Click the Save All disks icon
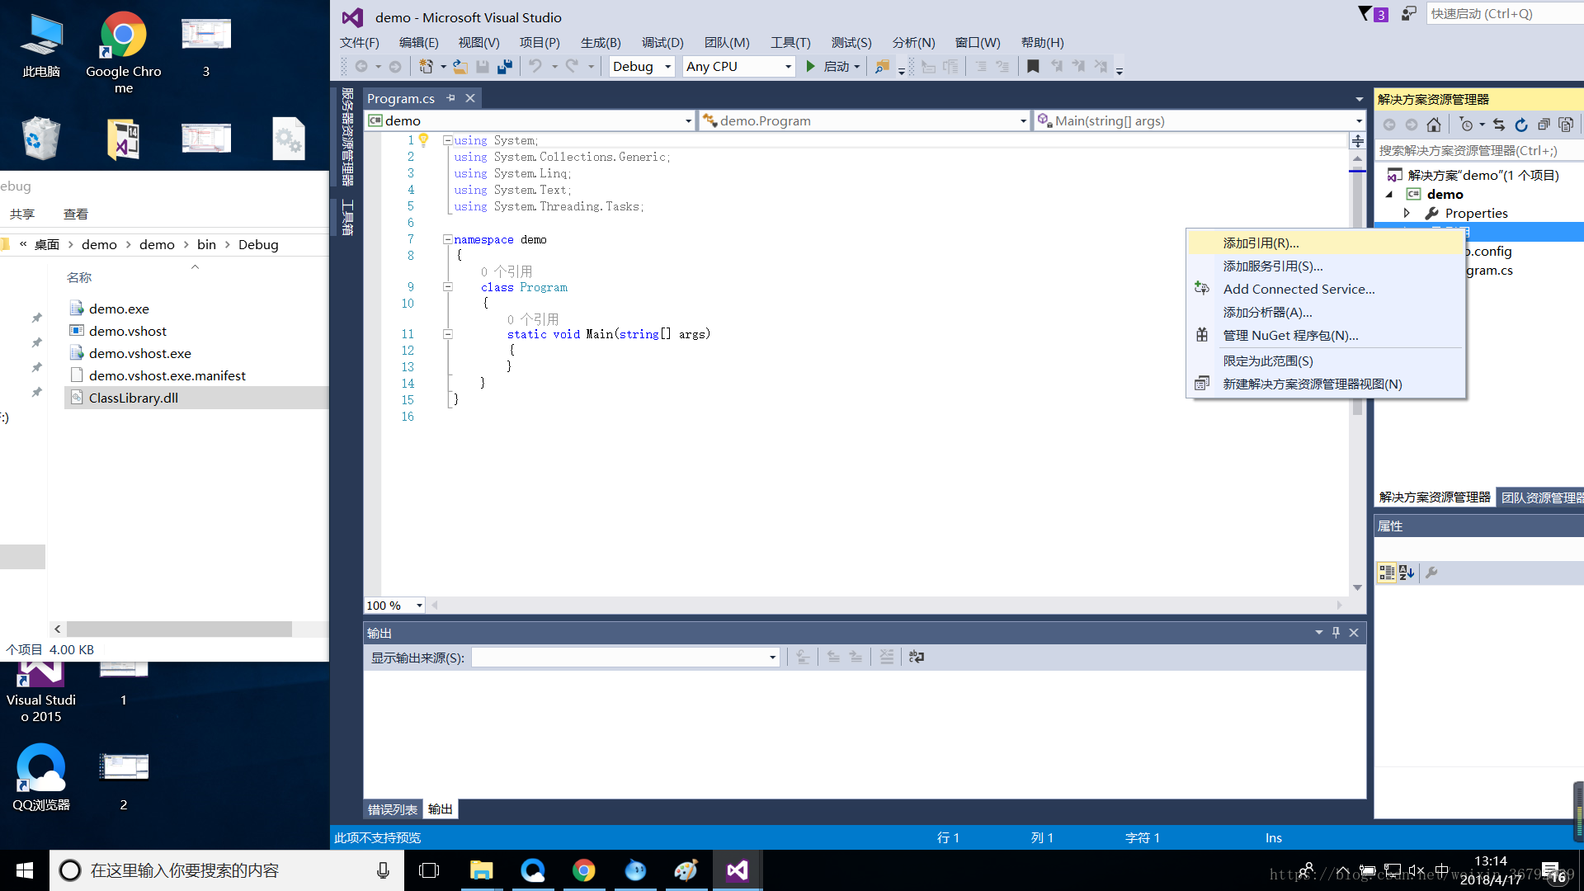1584x891 pixels. [x=505, y=67]
